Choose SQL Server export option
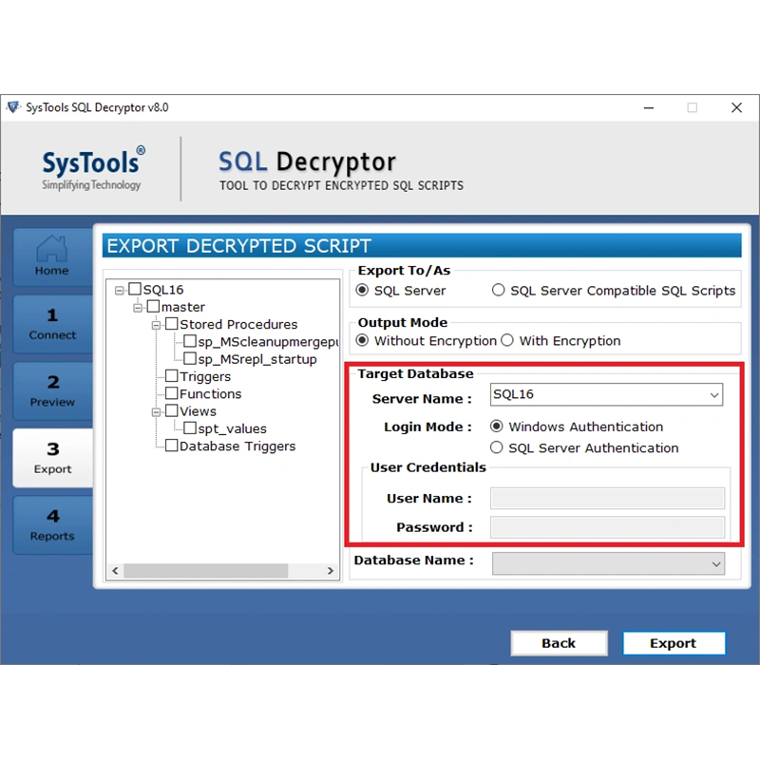 pos(362,291)
